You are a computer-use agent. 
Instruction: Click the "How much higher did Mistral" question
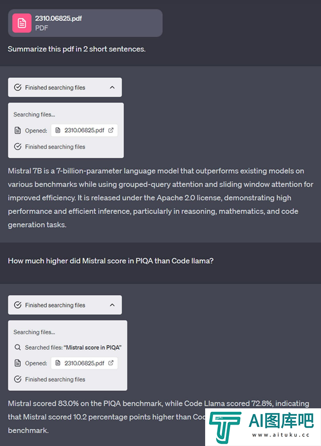pyautogui.click(x=111, y=261)
